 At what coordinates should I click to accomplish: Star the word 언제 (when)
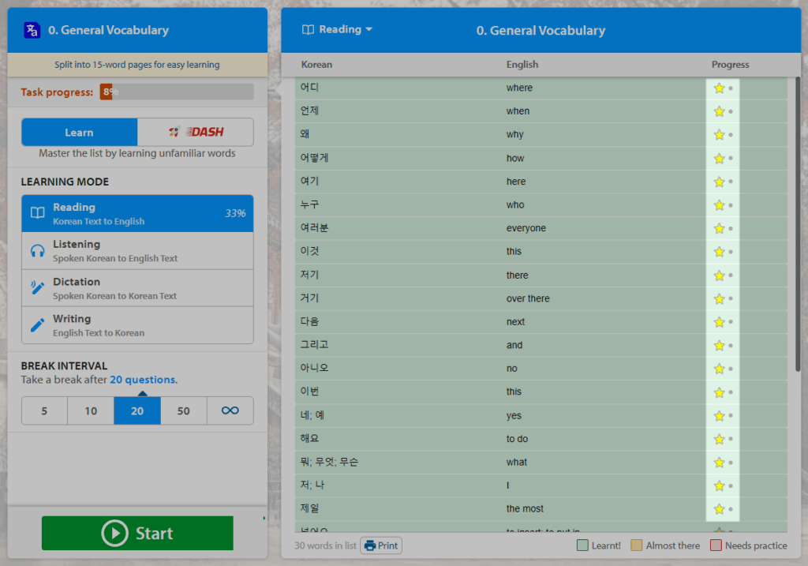point(720,111)
